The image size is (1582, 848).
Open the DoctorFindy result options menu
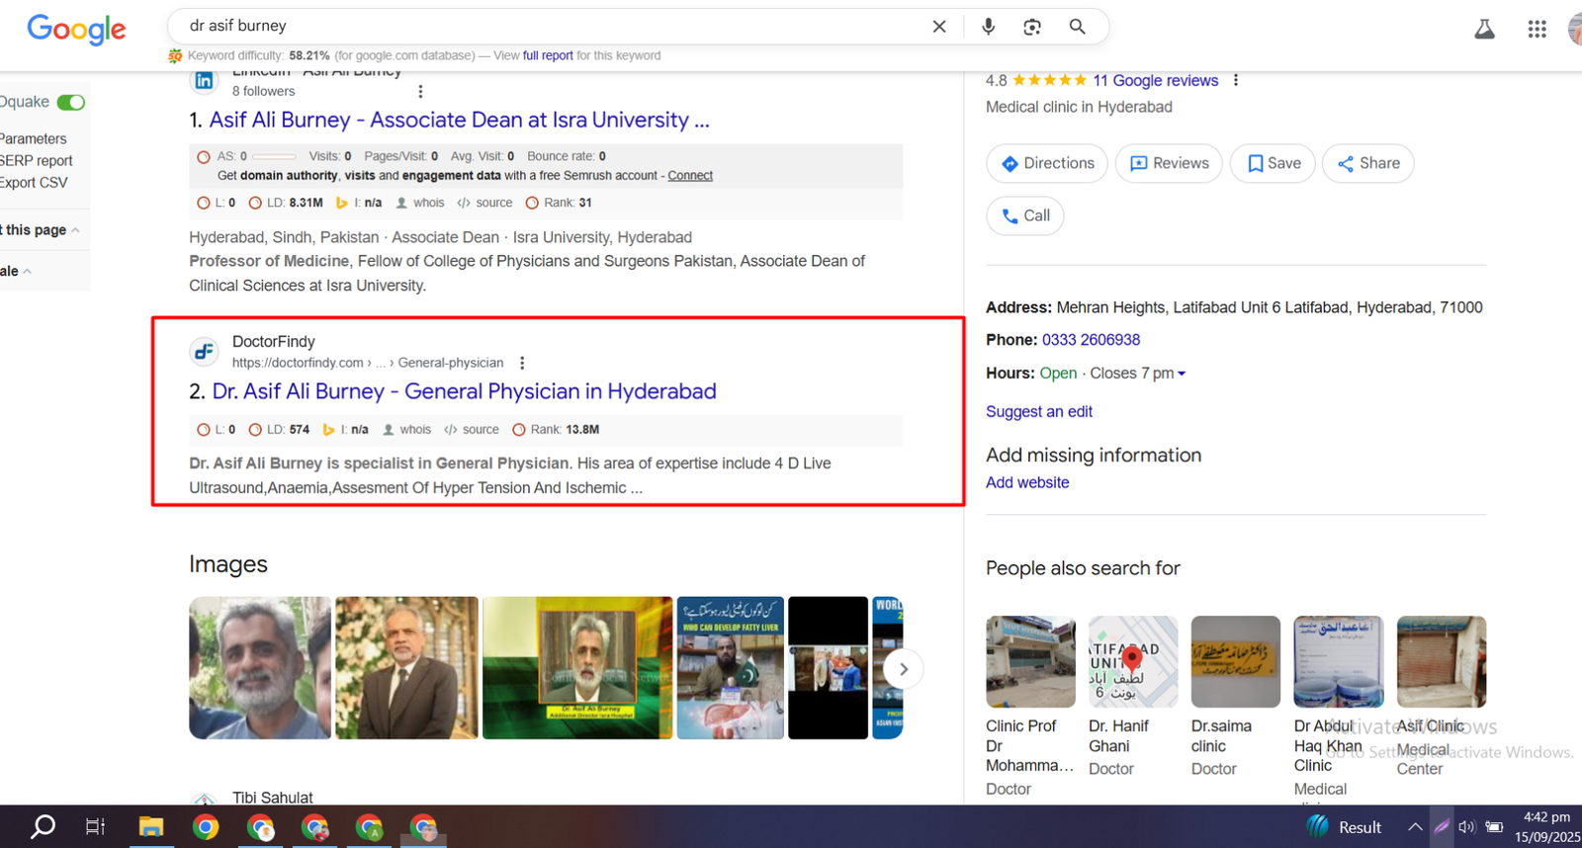coord(522,363)
